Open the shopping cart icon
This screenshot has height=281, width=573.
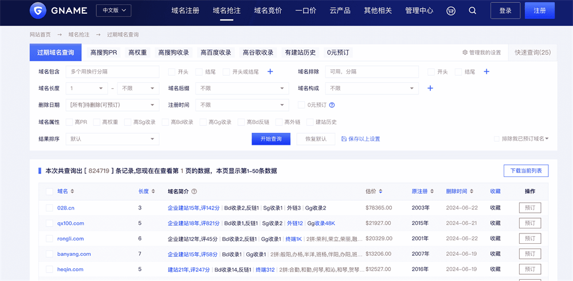coord(451,11)
